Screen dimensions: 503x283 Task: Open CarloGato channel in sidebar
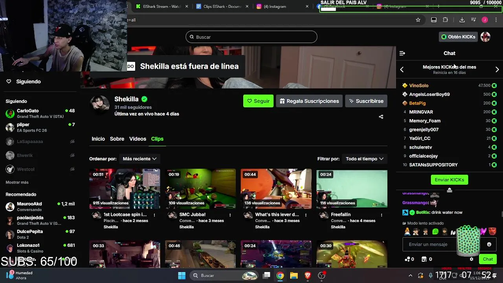(x=40, y=114)
